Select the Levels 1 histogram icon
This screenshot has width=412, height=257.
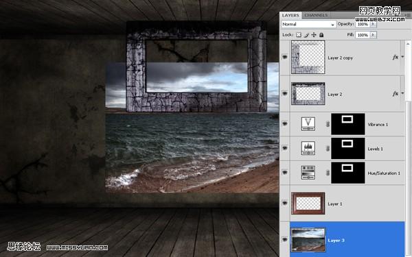[x=308, y=149]
